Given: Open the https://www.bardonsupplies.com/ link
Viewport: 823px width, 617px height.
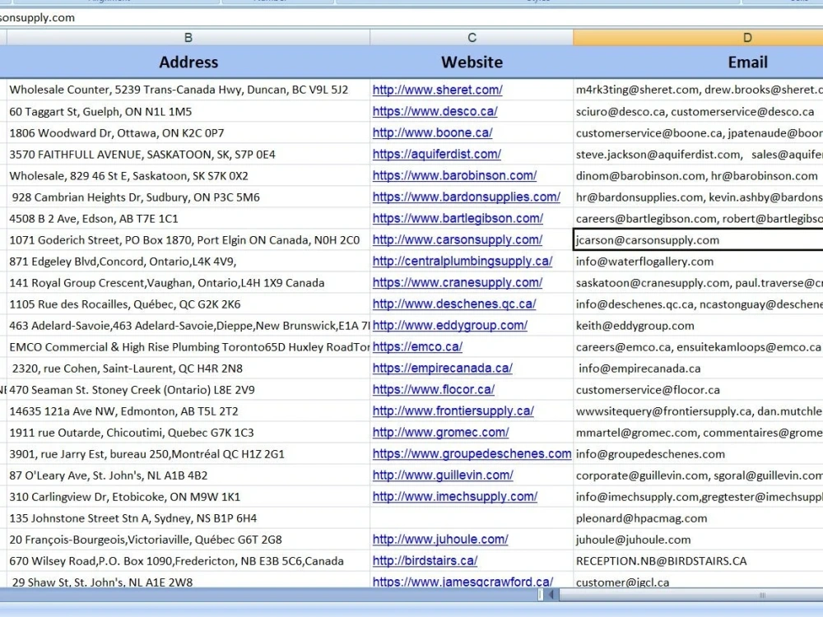Looking at the screenshot, I should 466,197.
